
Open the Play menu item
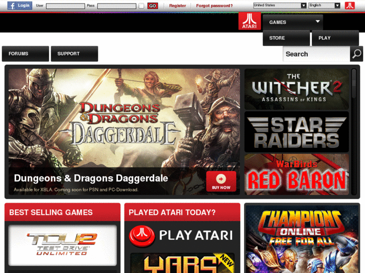tap(335, 38)
